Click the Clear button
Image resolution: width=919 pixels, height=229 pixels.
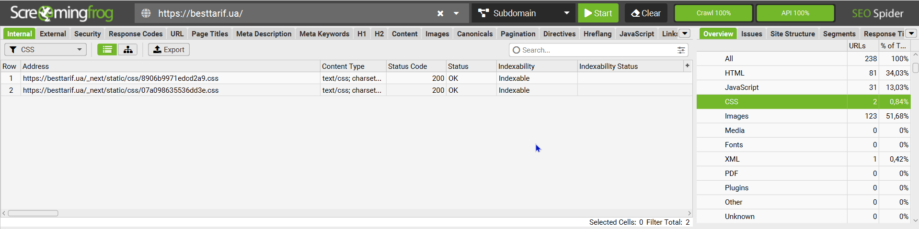[646, 13]
